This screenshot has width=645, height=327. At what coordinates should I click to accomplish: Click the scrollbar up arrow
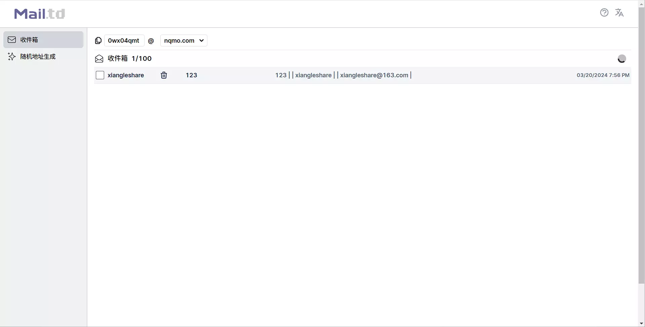[641, 4]
